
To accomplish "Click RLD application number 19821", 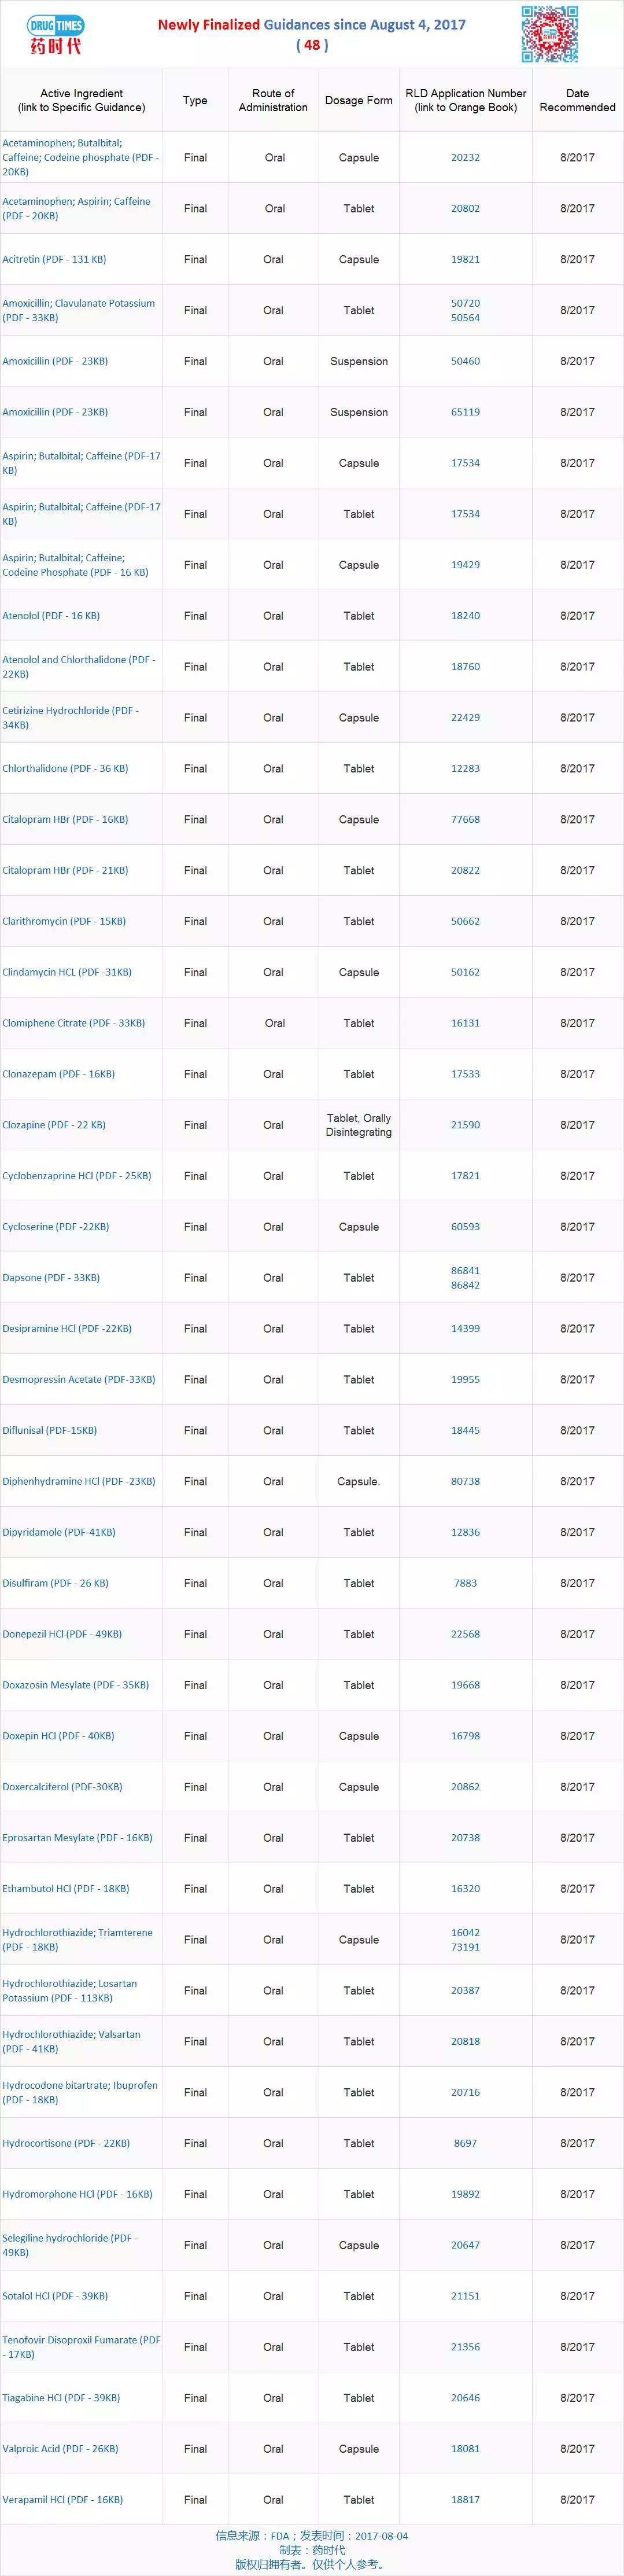I will (465, 260).
